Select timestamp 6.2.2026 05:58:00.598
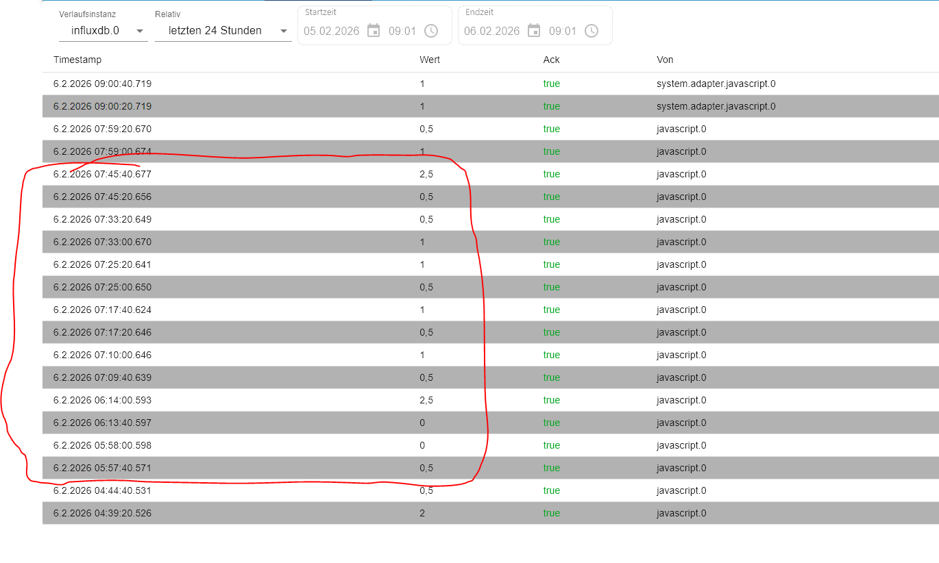Viewport: 939px width, 563px height. click(x=102, y=445)
